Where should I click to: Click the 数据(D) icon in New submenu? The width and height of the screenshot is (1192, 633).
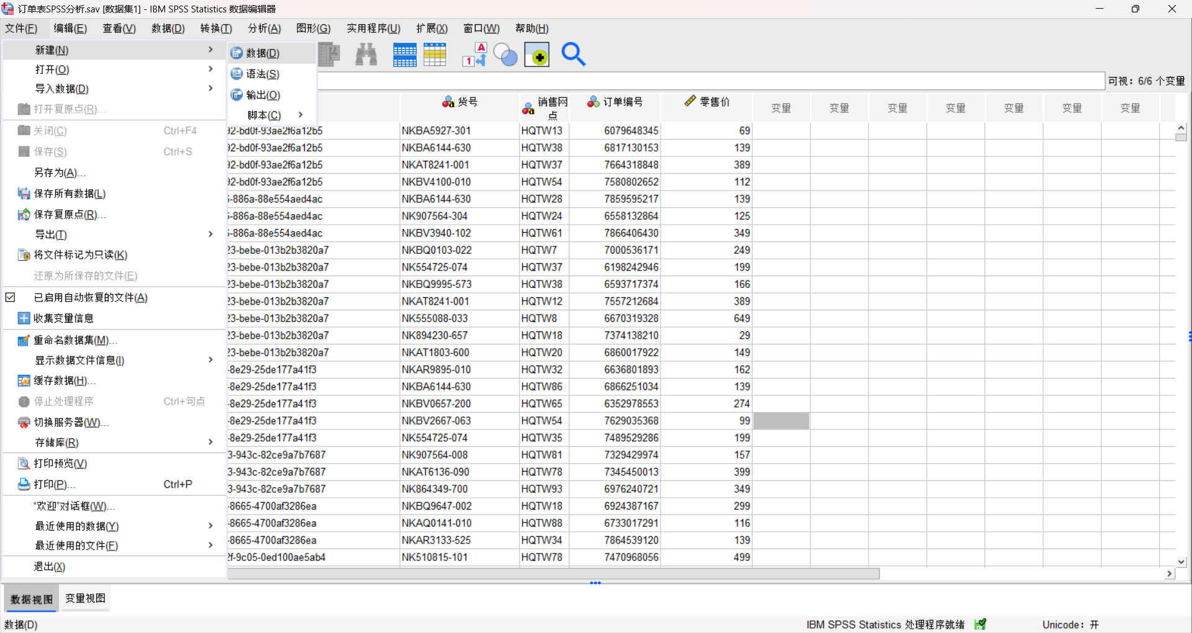pos(237,53)
